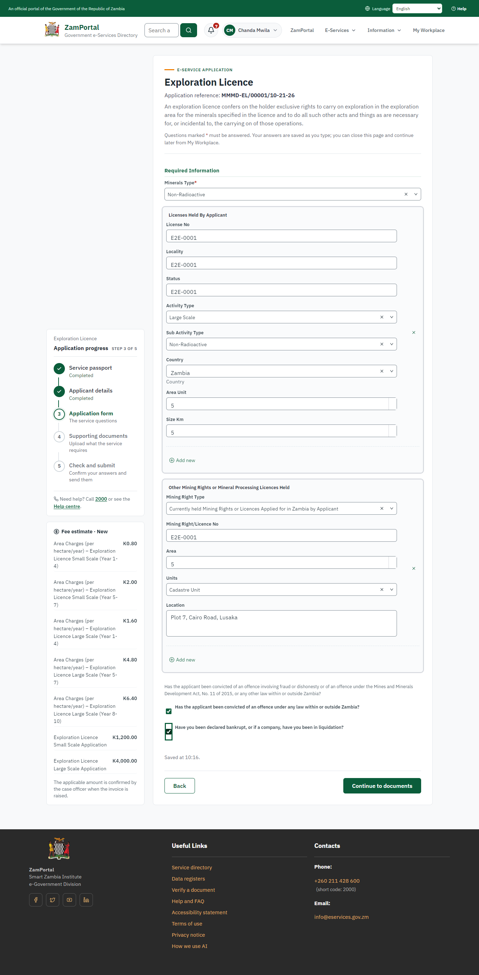The height and width of the screenshot is (975, 479).
Task: Click the Area Unit number field
Action: [281, 403]
